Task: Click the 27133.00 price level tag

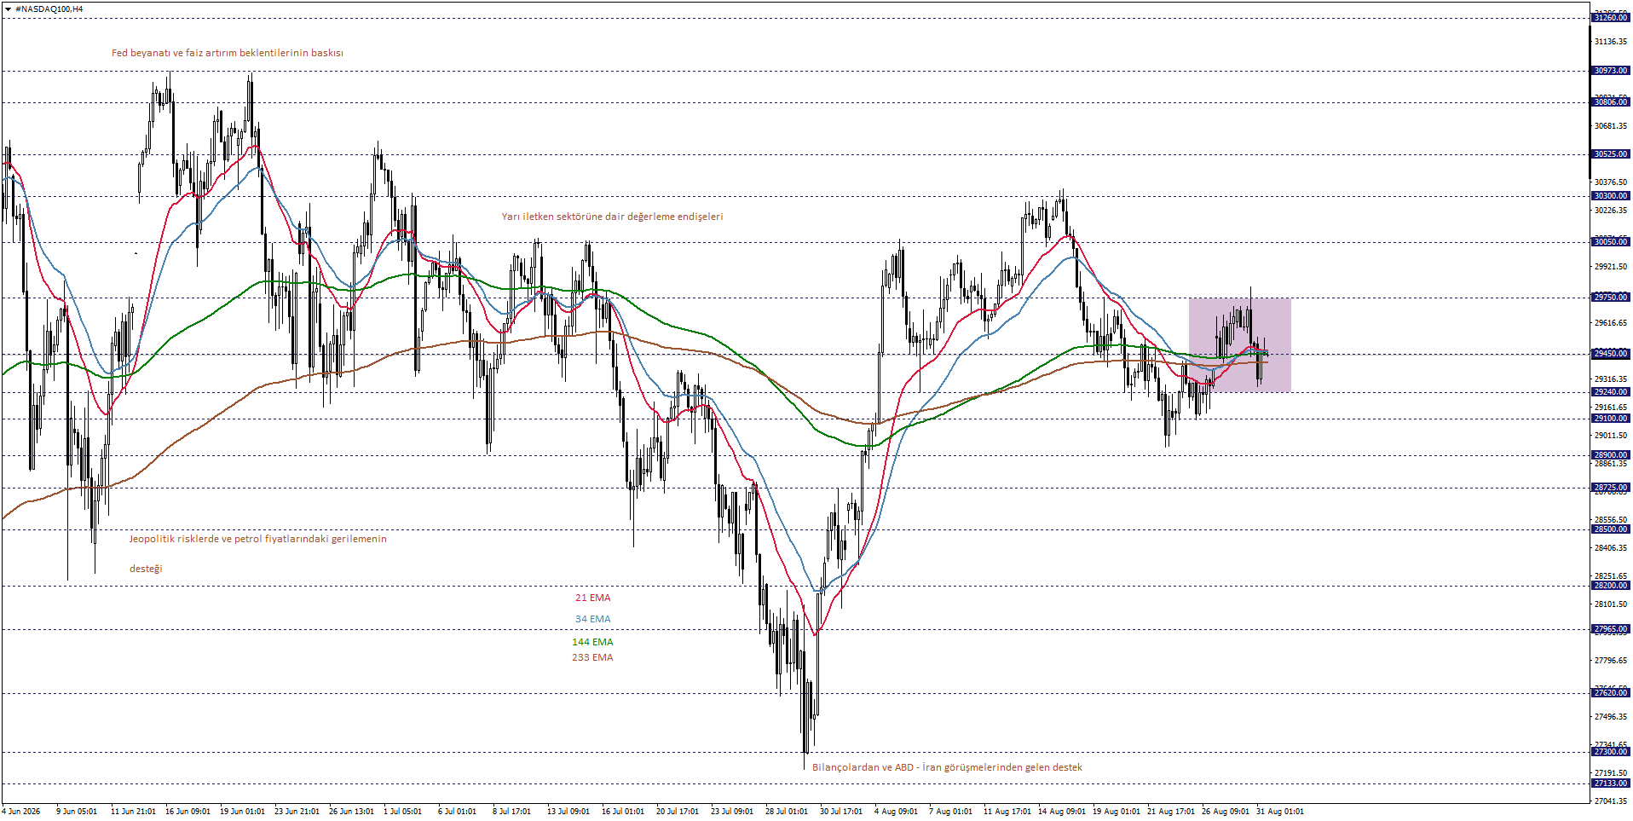Action: [x=1610, y=783]
